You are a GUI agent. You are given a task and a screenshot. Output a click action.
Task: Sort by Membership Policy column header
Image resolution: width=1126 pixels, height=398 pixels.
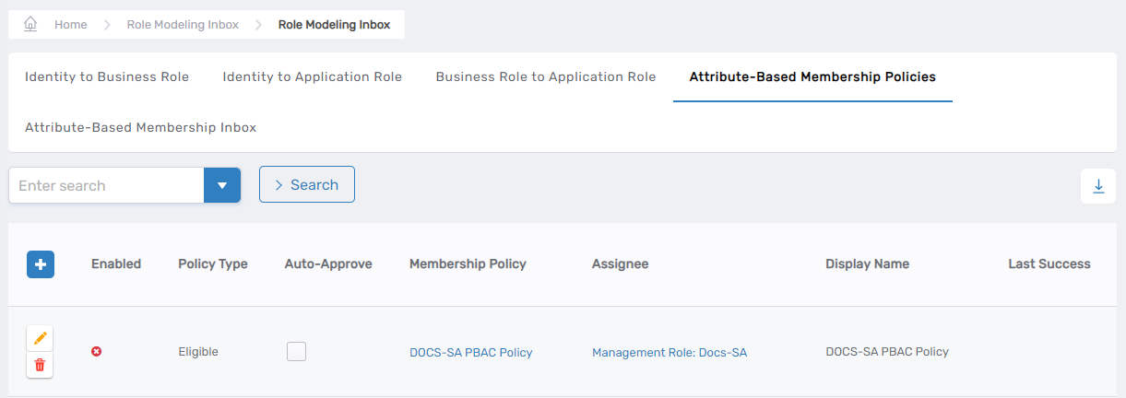[x=468, y=264]
